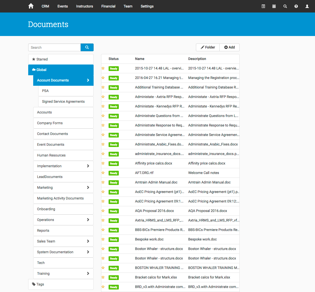This screenshot has width=315, height=292.
Task: Open the Signed Service Agreements subfolder
Action: point(66,101)
